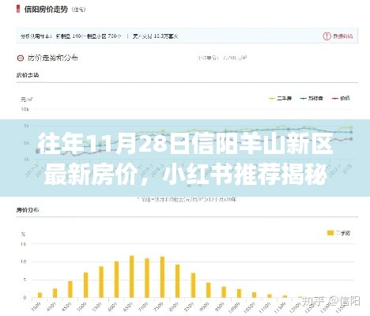Image resolution: width=370 pixels, height=316 pixels.
Task: Click the red exclamation data notice icon
Action: tap(327, 36)
